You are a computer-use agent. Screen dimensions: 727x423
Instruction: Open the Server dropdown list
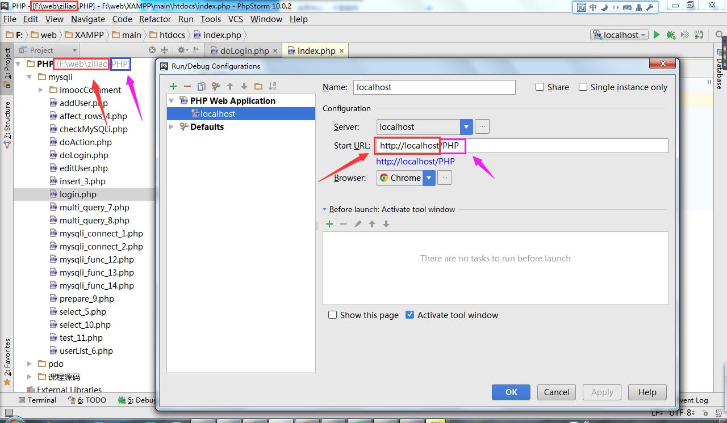click(466, 126)
